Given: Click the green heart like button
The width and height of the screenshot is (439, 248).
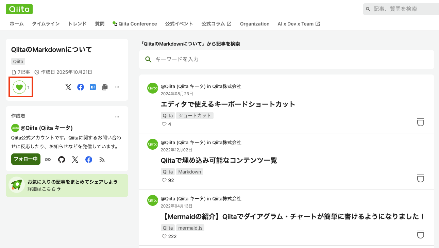Looking at the screenshot, I should [19, 87].
